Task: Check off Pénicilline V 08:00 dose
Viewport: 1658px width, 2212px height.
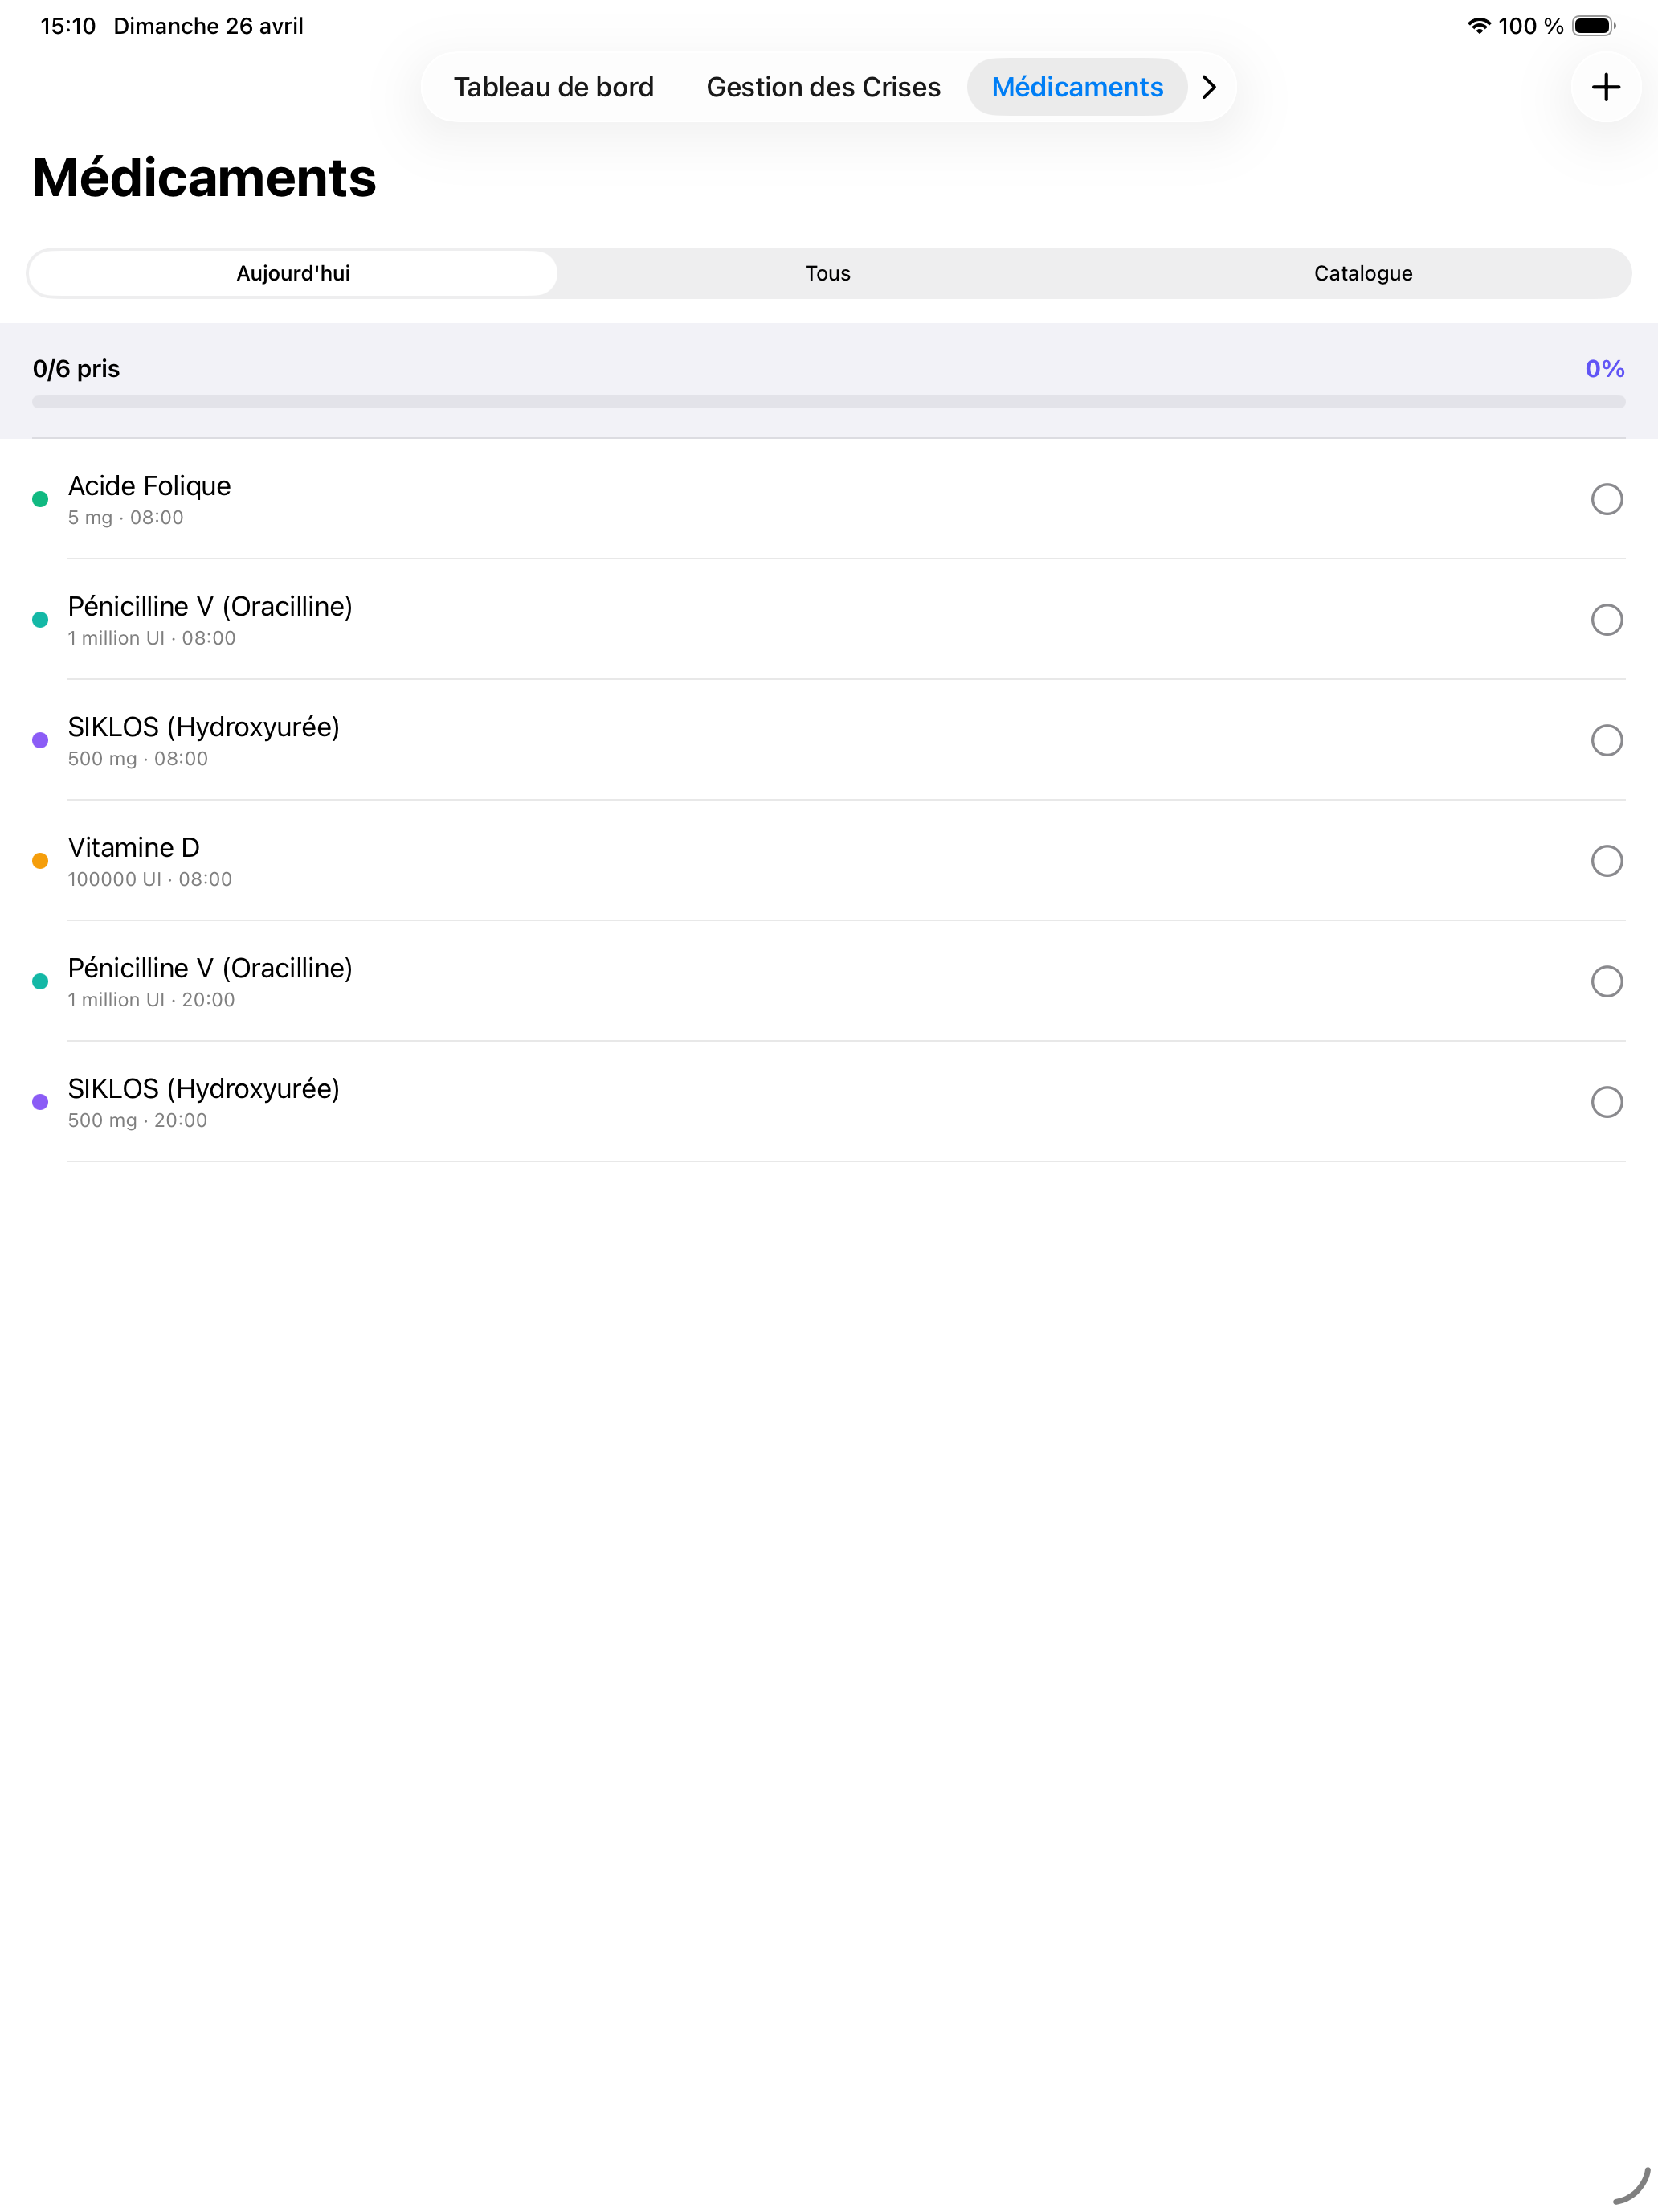Action: coord(1606,620)
